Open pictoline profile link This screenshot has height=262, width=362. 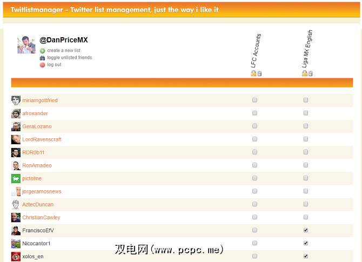pyautogui.click(x=32, y=178)
